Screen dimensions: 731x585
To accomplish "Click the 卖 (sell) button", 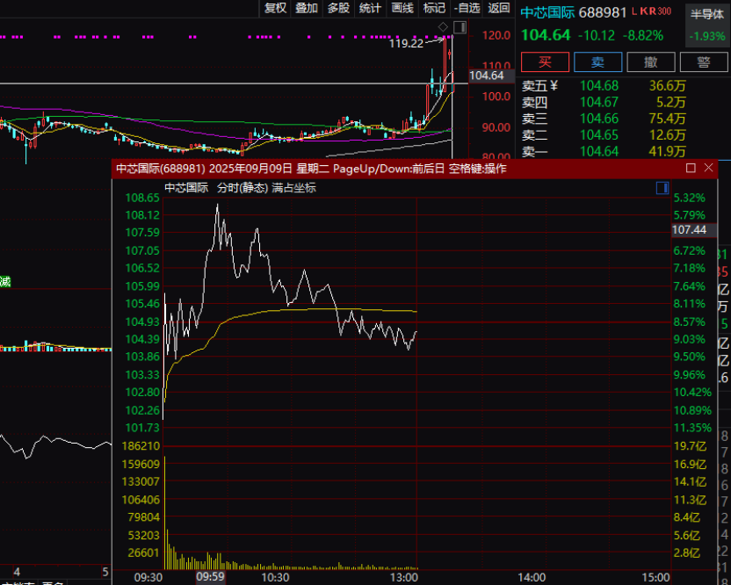I will [x=597, y=61].
